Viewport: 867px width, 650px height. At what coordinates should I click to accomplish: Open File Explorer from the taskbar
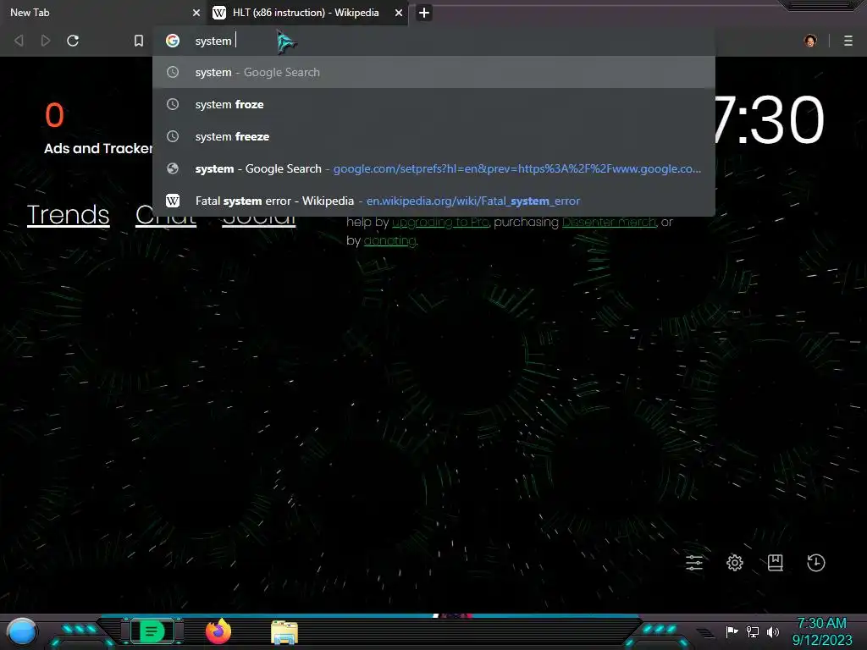(284, 632)
